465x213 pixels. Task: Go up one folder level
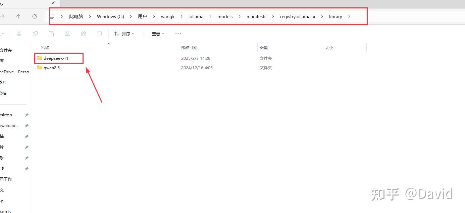coord(18,16)
